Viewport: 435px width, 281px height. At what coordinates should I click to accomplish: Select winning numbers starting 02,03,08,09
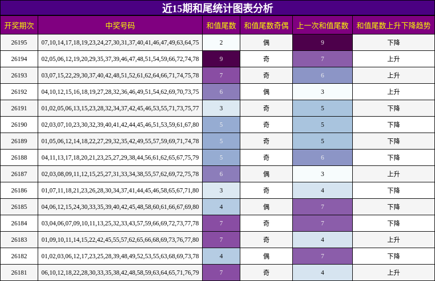coord(120,174)
